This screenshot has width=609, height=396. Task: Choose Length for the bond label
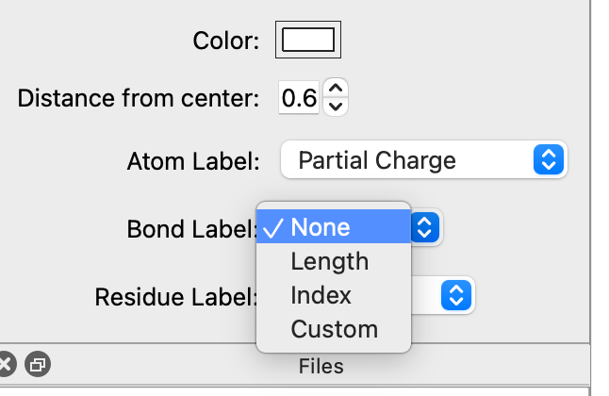[x=329, y=261]
